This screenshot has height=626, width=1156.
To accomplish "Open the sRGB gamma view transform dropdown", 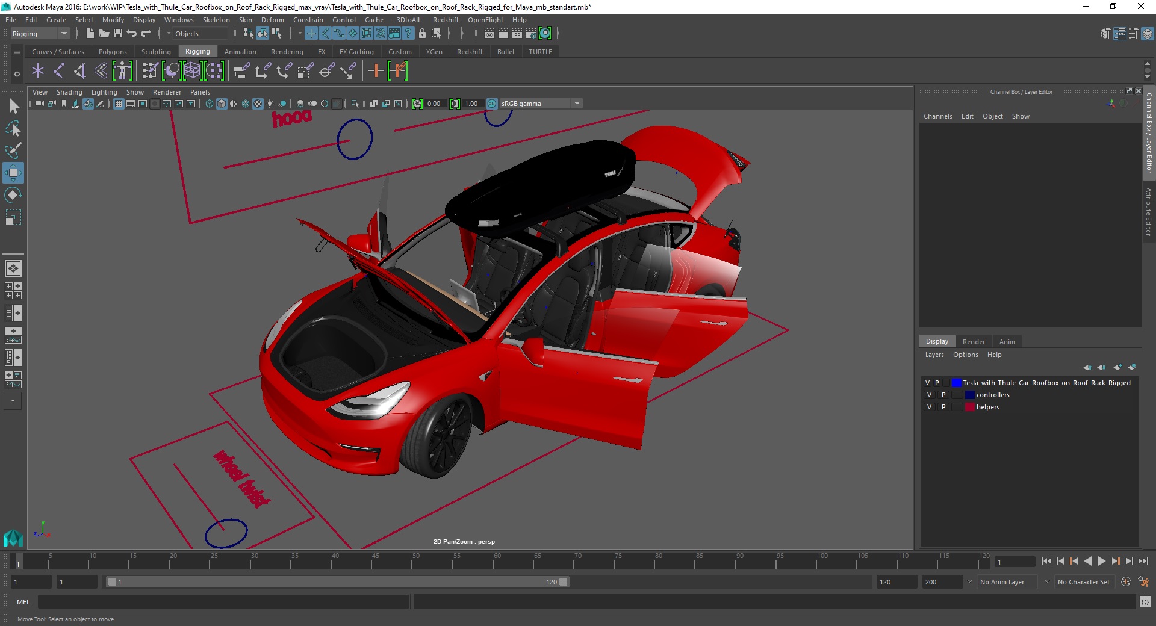I will pyautogui.click(x=540, y=104).
